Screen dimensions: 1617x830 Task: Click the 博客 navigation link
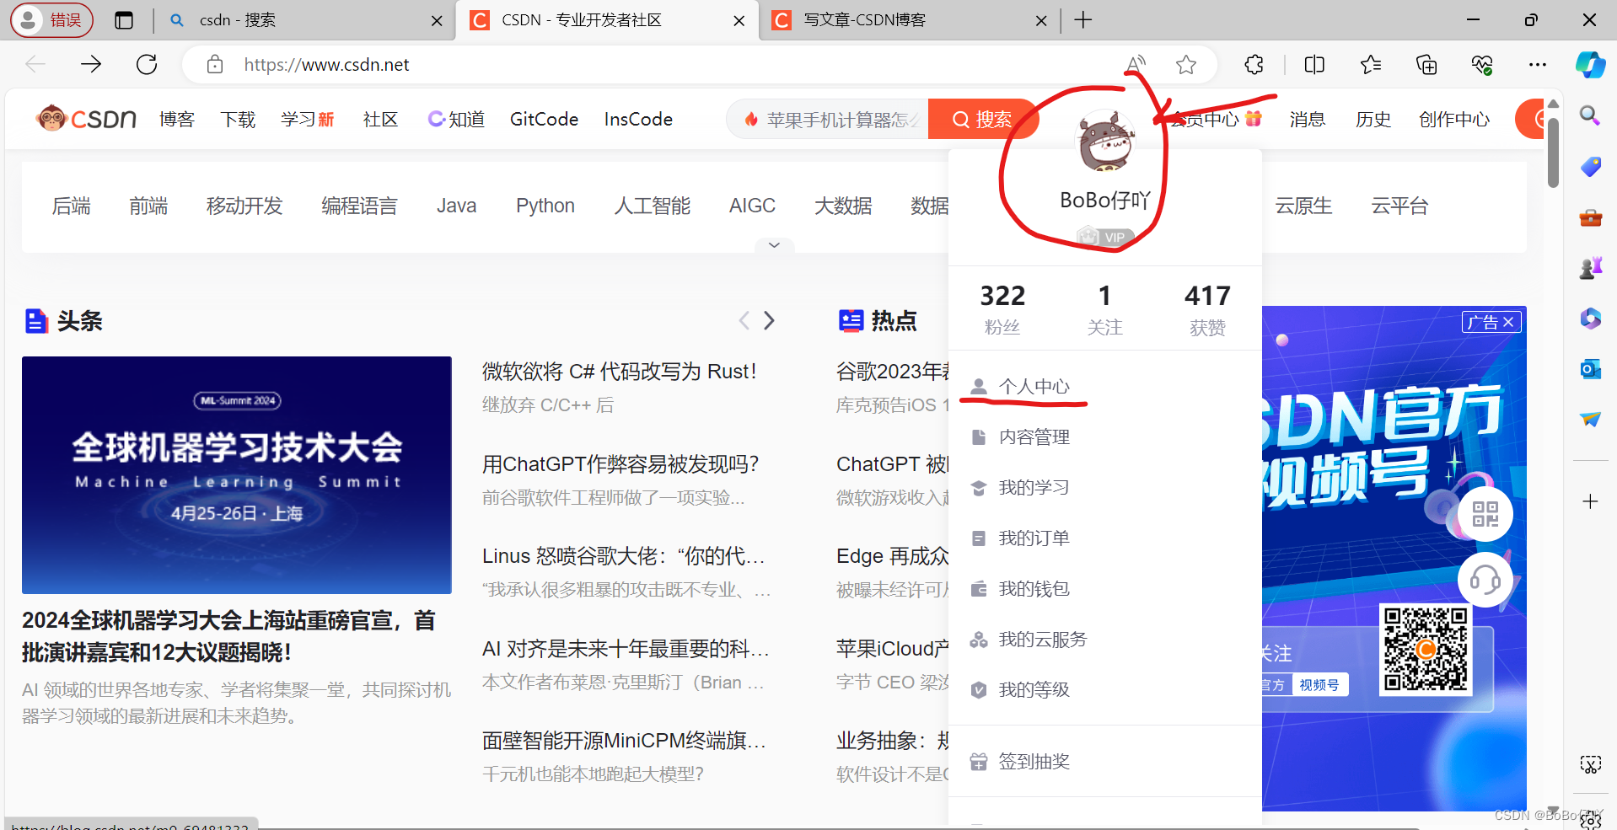tap(177, 120)
